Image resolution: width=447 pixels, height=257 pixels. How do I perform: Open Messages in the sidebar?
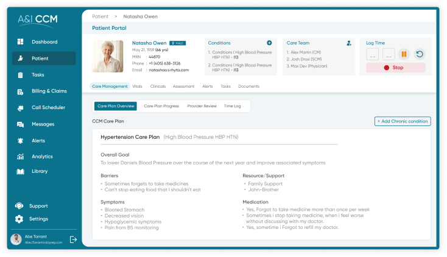43,124
